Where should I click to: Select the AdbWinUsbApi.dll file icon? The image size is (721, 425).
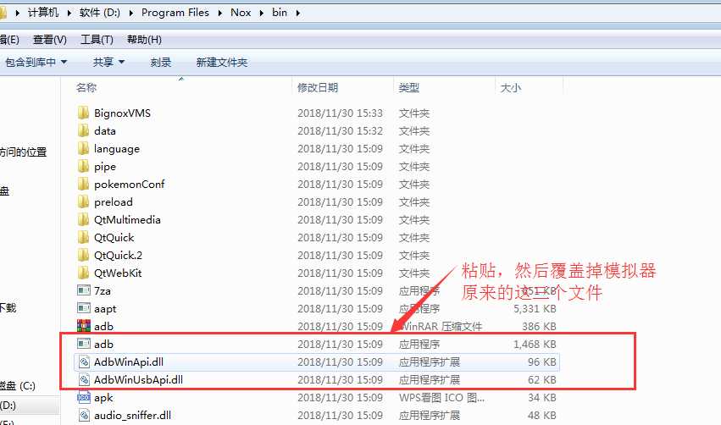click(x=84, y=379)
